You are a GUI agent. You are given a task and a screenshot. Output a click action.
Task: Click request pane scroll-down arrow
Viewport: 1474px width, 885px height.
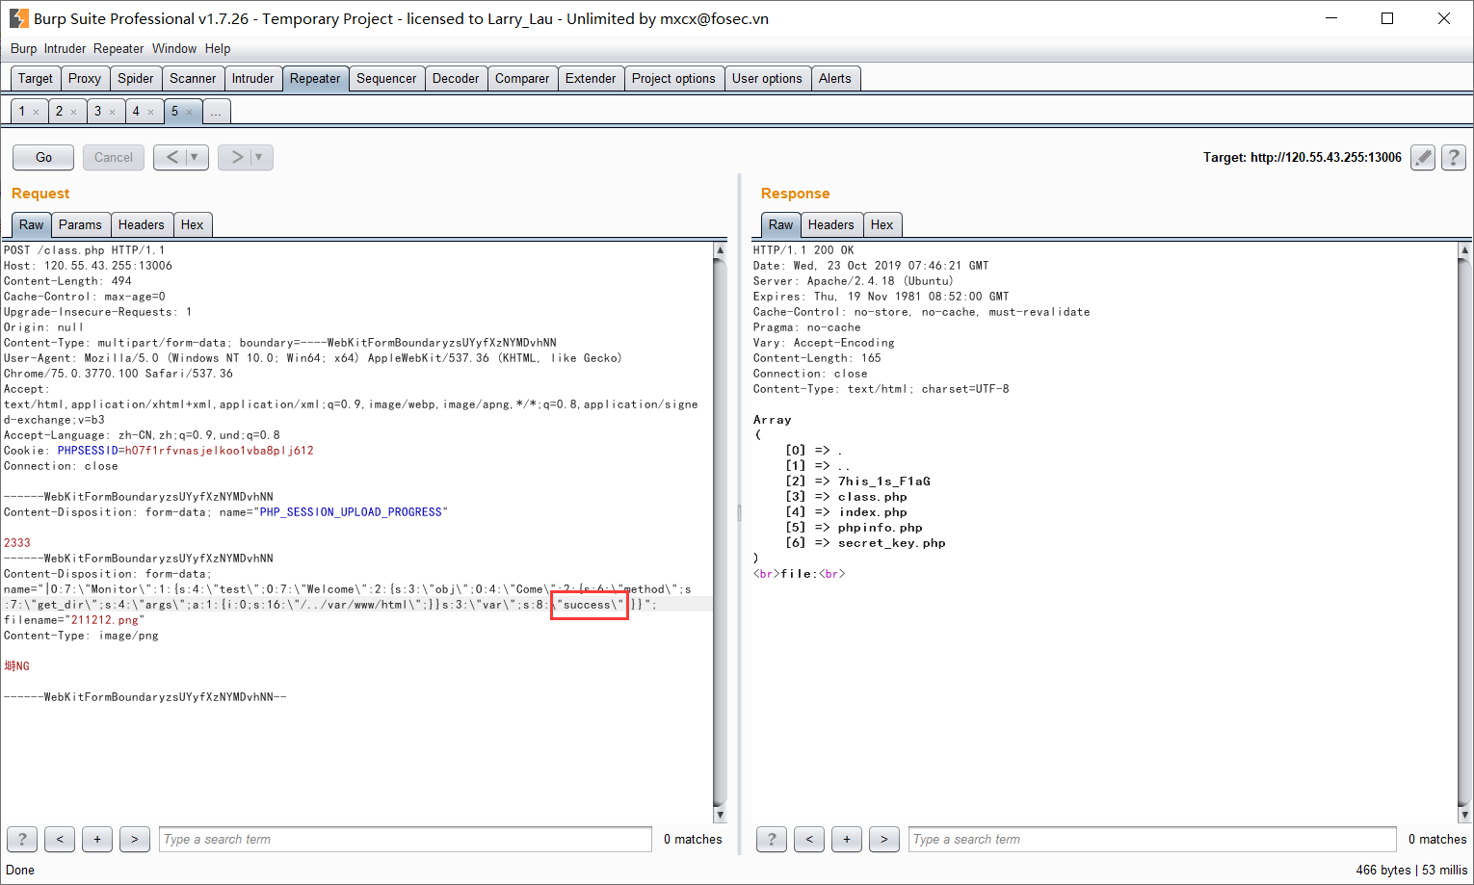720,815
